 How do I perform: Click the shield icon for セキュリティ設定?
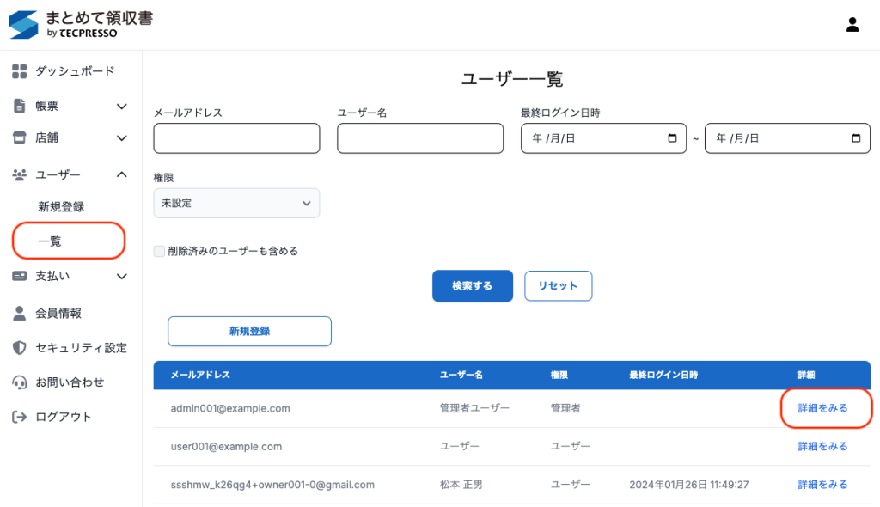click(19, 347)
